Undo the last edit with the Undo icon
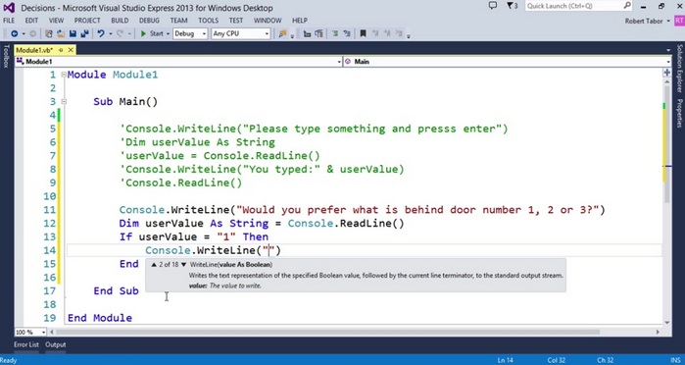685x365 pixels. coord(101,33)
